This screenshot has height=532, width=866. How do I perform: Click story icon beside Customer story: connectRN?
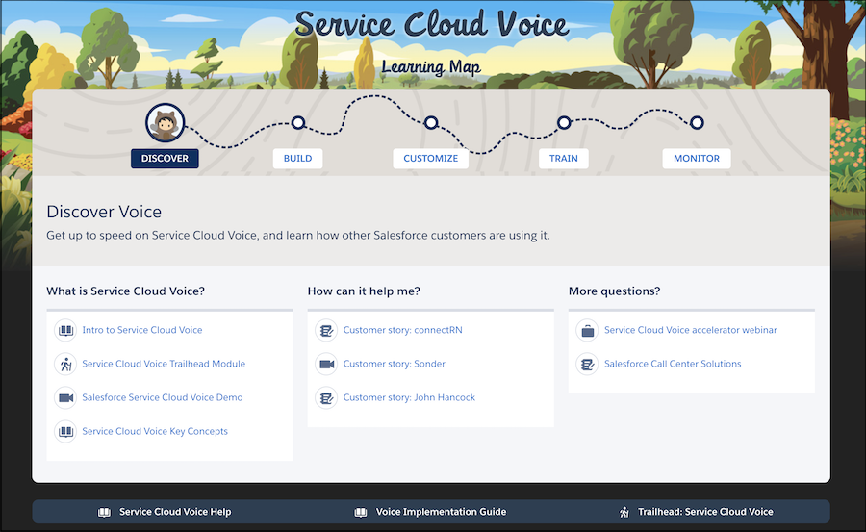326,330
